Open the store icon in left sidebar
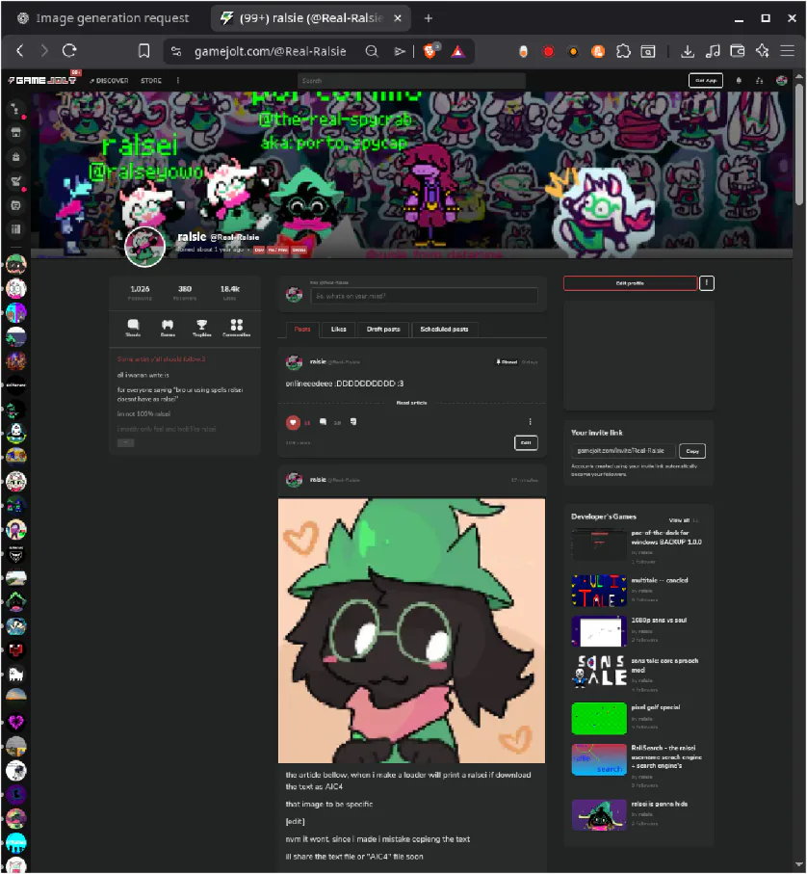Image resolution: width=807 pixels, height=874 pixels. click(15, 133)
